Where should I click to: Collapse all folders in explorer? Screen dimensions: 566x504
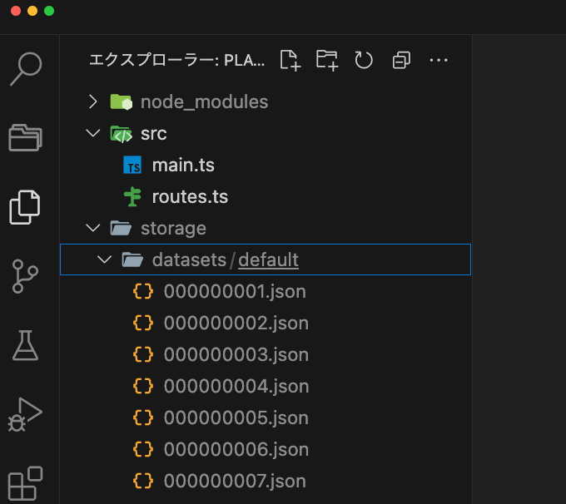(401, 60)
